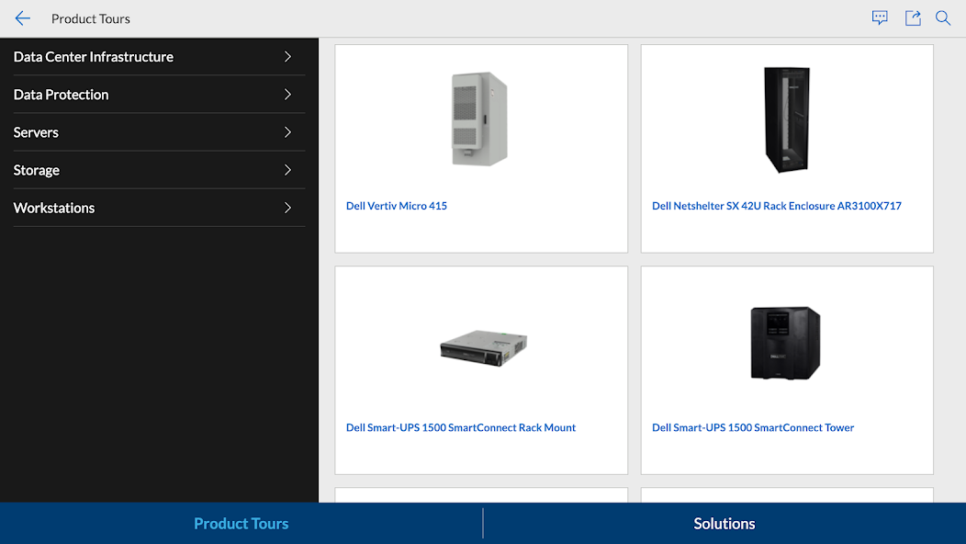
Task: Tap the share icon in header
Action: point(913,17)
